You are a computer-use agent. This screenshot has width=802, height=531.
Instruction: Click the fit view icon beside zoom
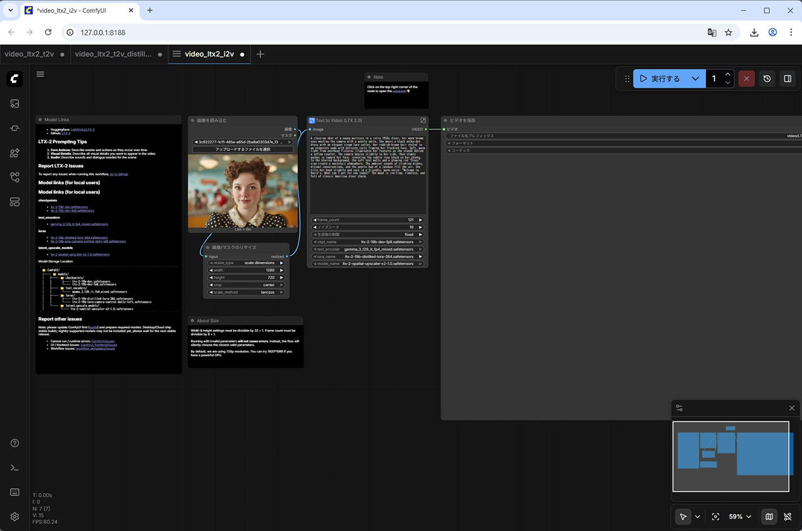[x=716, y=517]
